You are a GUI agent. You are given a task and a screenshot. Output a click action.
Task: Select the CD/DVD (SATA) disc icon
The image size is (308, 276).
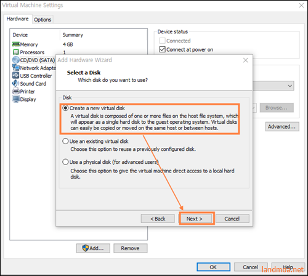coord(16,60)
